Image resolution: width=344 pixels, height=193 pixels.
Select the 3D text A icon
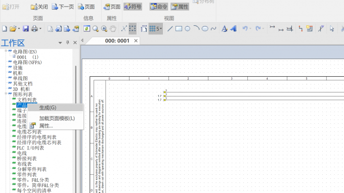[x=233, y=29]
